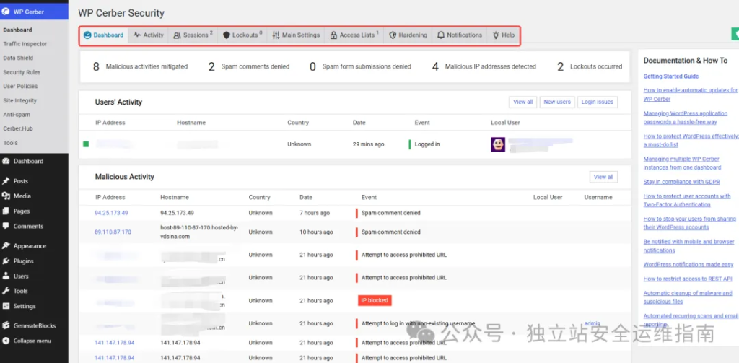Click the Tools wrench icon in WordPress menu
Viewport: 739px width, 363px height.
click(6, 292)
